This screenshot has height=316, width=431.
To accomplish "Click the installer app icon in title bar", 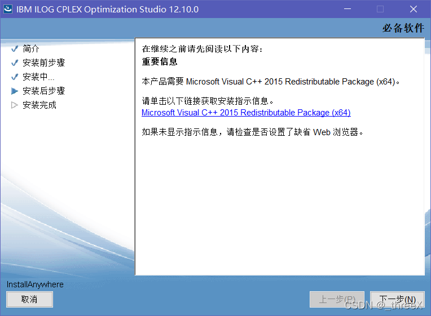I will coord(8,9).
